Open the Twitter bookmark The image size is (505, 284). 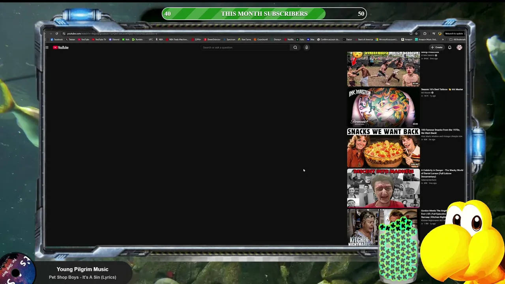(x=71, y=39)
